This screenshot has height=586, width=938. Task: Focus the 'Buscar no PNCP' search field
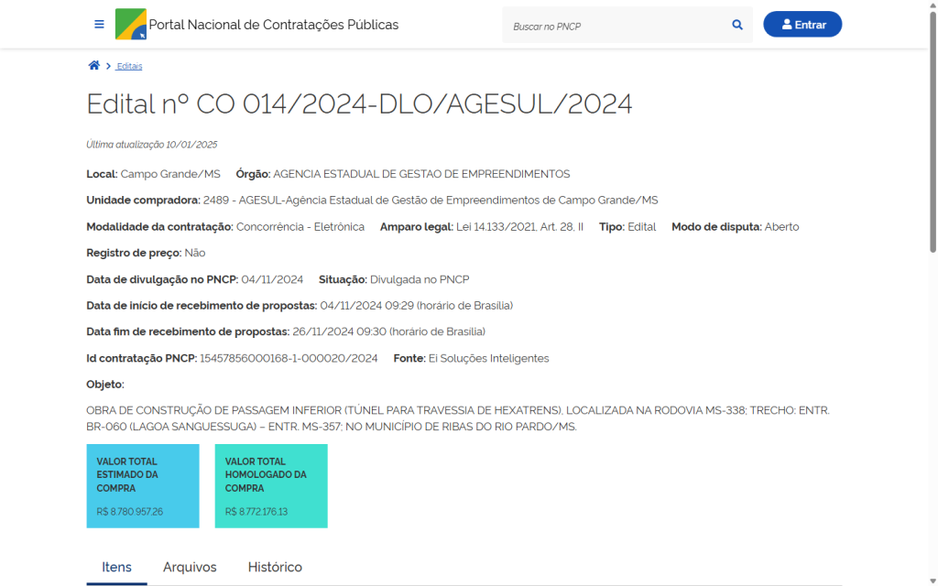(x=614, y=26)
